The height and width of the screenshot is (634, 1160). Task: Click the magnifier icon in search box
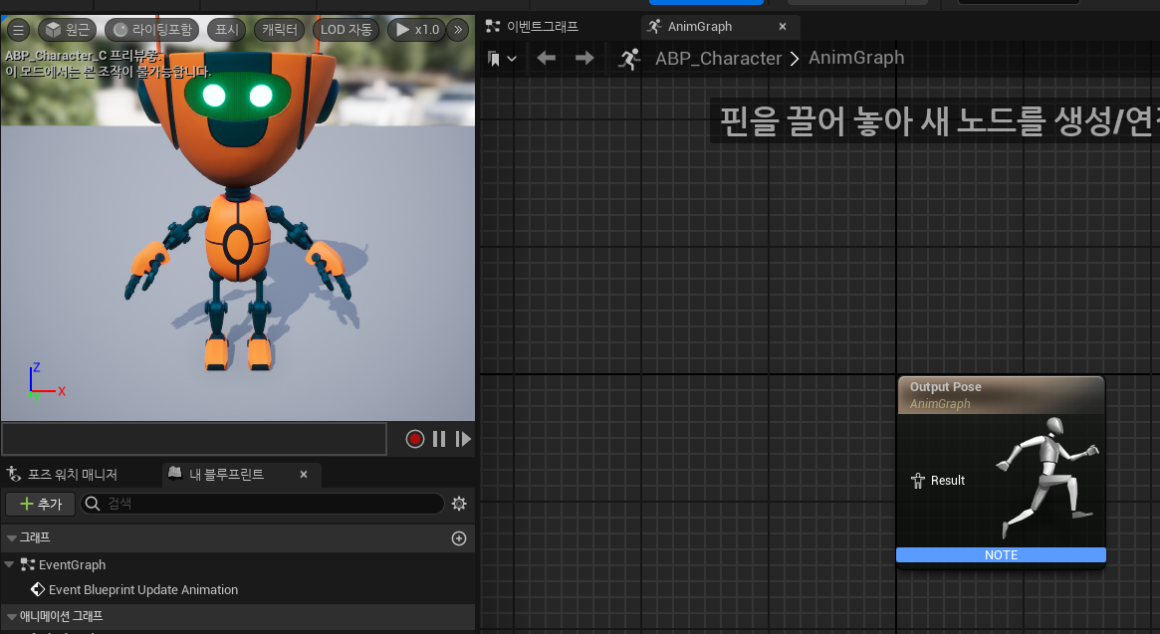click(x=93, y=504)
